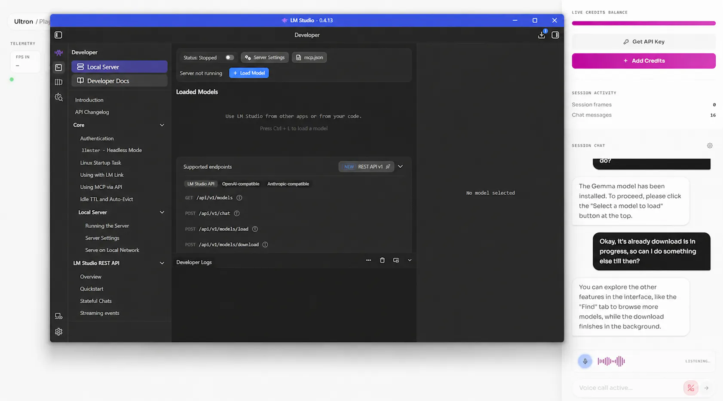This screenshot has width=723, height=401.
Task: Toggle LM Studio left sidebar panel icon
Action: click(x=58, y=35)
